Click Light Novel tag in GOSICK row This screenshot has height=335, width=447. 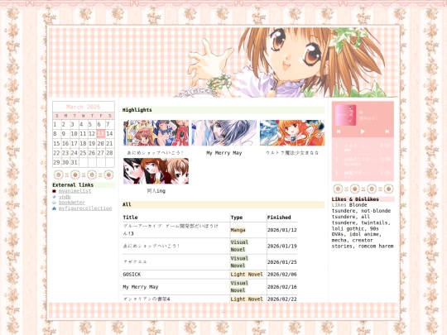(247, 275)
